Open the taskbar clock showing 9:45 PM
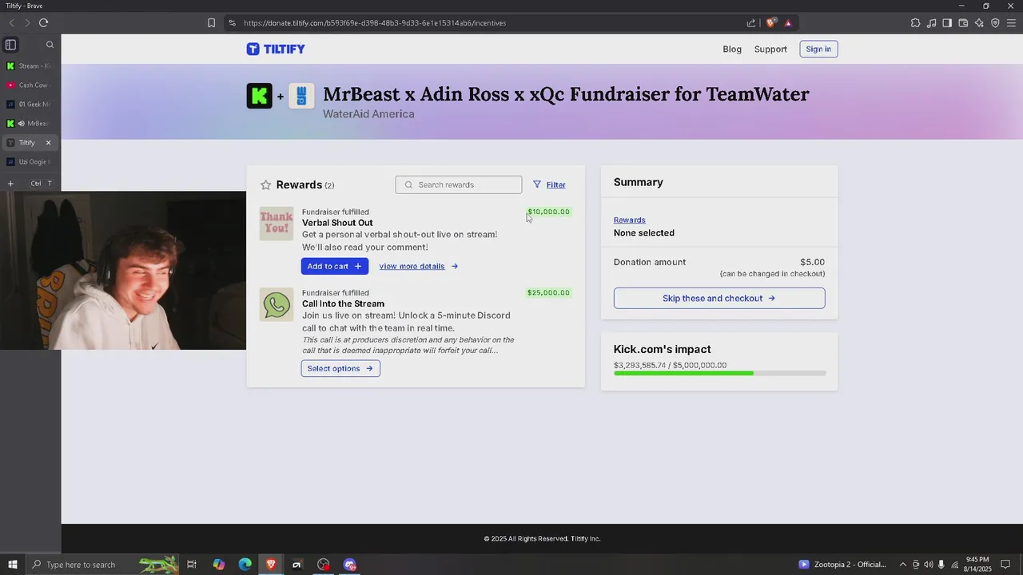Viewport: 1023px width, 575px height. point(977,565)
